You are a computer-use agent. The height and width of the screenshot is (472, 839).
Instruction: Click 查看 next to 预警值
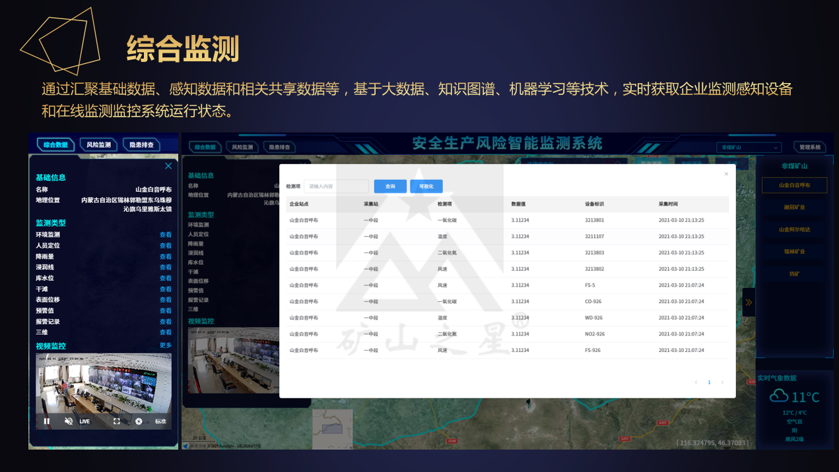[165, 310]
